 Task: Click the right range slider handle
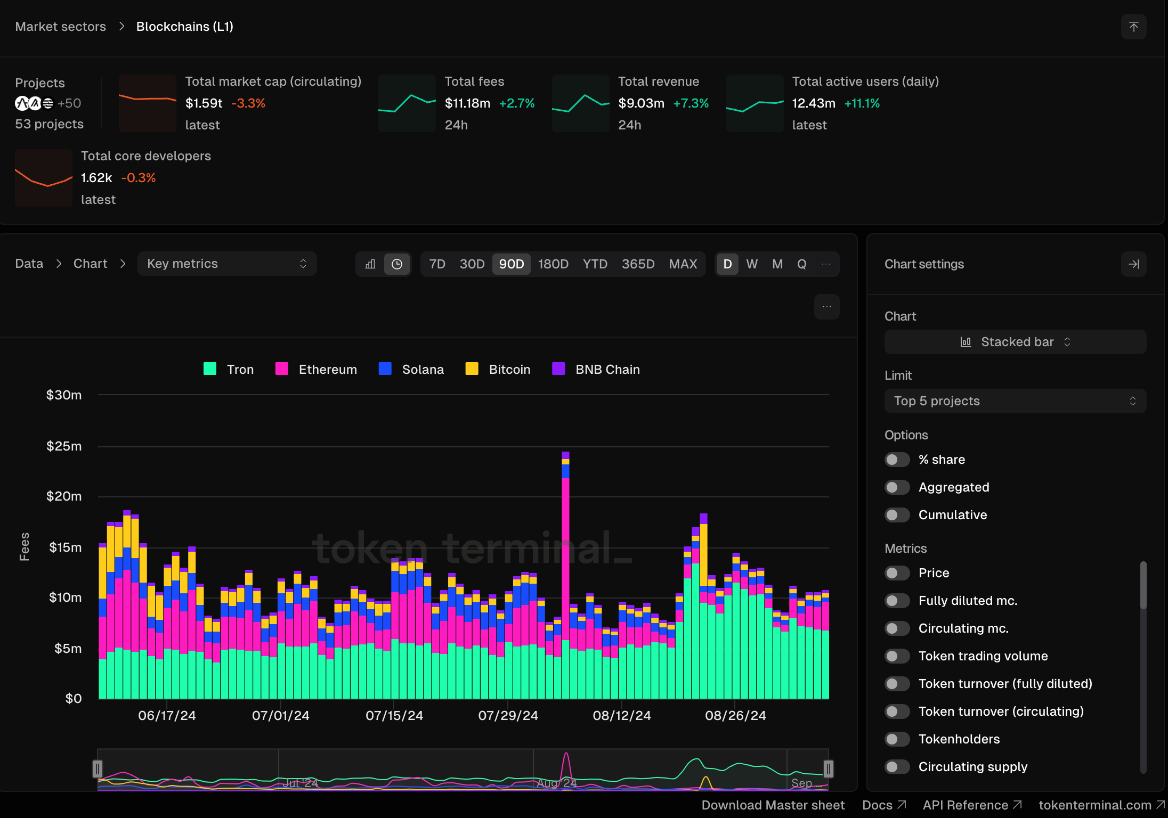828,768
